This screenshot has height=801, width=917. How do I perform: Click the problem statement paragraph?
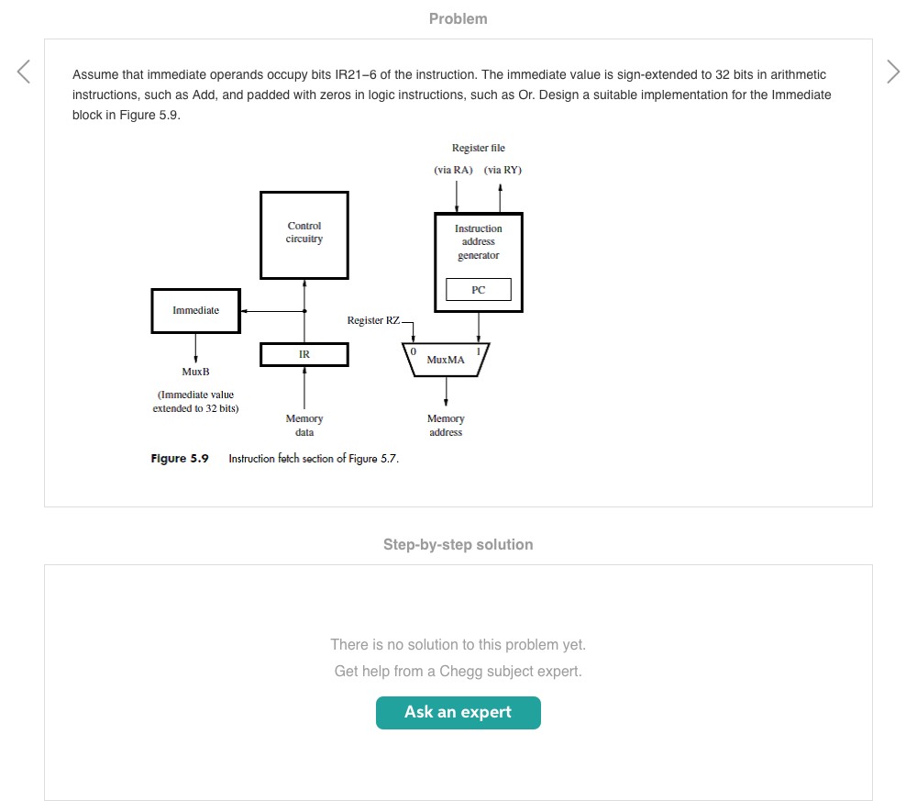449,95
